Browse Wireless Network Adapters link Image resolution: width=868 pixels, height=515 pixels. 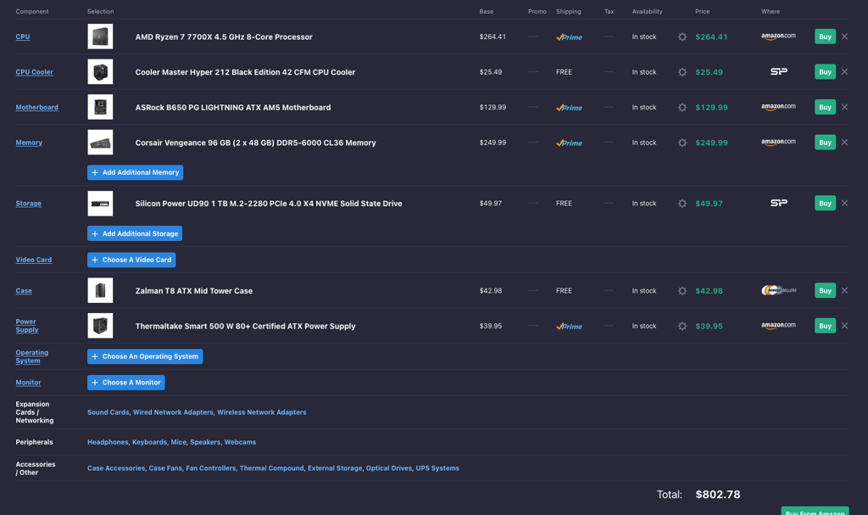pos(261,412)
